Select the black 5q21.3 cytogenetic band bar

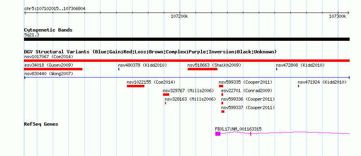(187, 39)
